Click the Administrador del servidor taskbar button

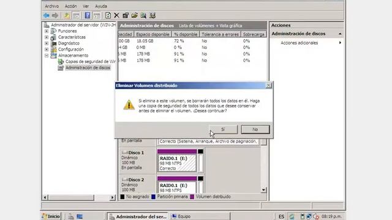coord(138,216)
